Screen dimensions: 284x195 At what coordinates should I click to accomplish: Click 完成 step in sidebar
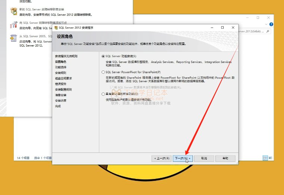point(58,106)
